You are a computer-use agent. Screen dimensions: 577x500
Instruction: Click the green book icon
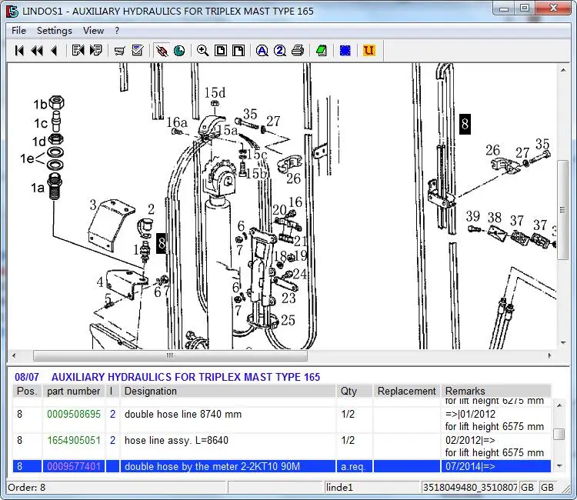click(322, 51)
